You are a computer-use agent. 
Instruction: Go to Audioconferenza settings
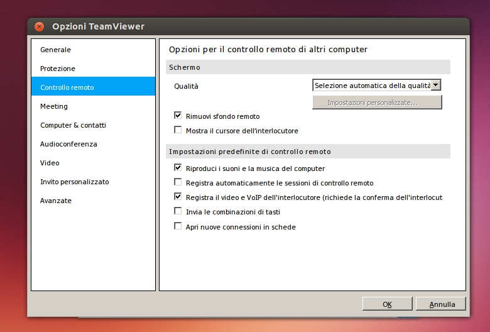(x=93, y=144)
